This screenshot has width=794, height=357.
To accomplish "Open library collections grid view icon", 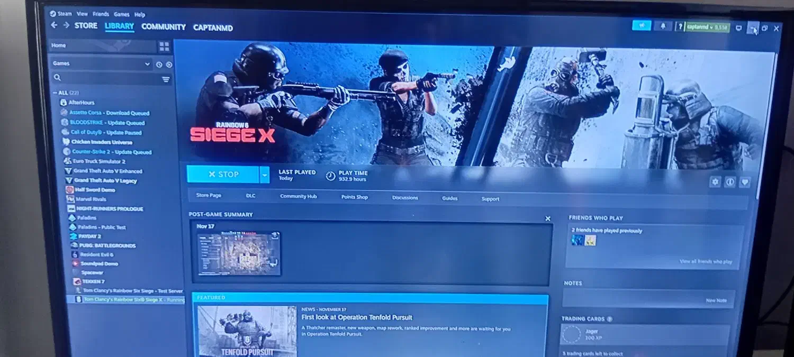I will point(164,47).
